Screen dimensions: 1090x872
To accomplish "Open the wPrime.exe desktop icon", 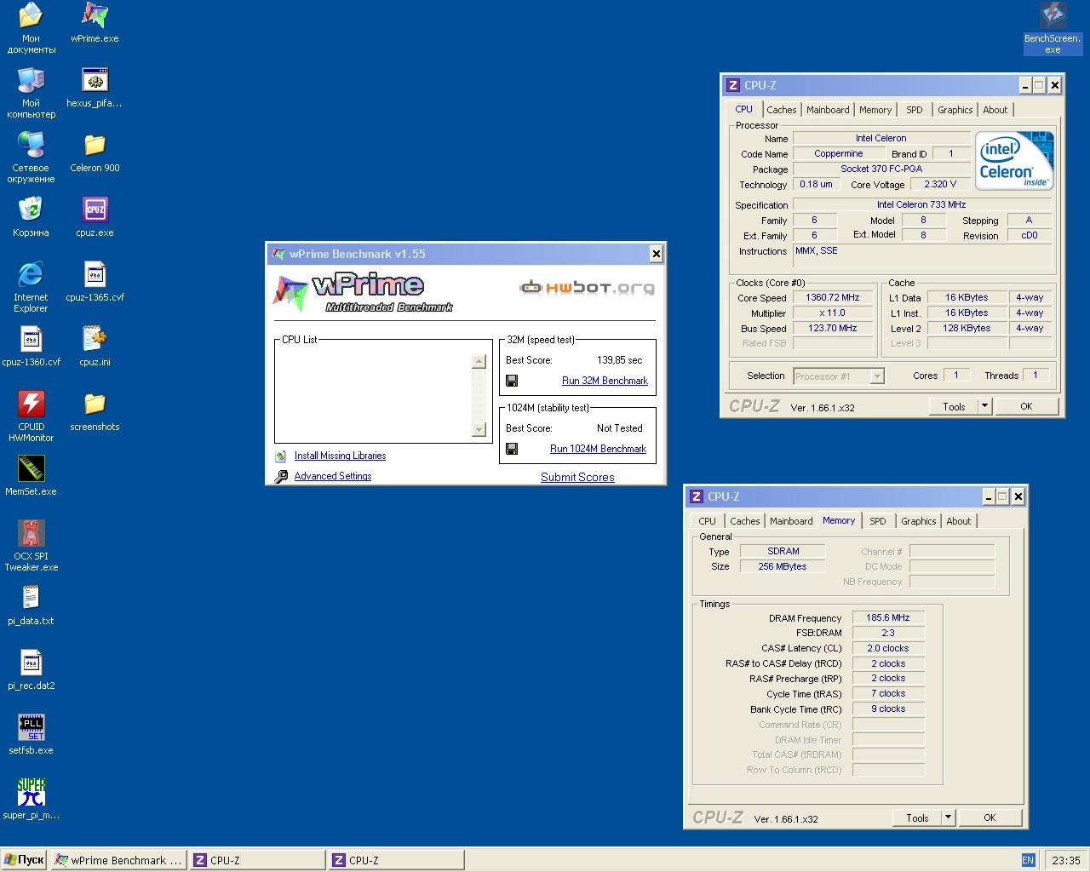I will tap(95, 23).
